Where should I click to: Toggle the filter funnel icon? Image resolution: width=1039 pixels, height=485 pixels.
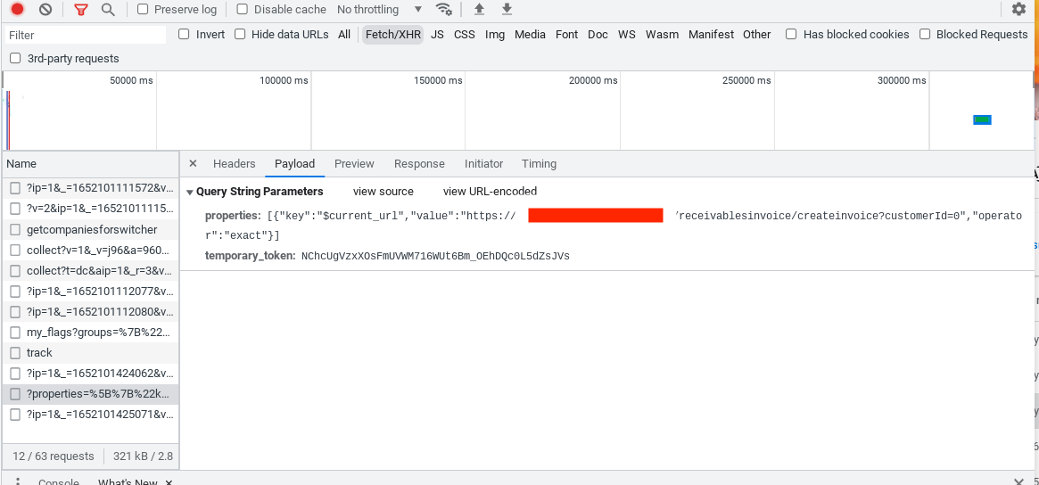pos(81,9)
